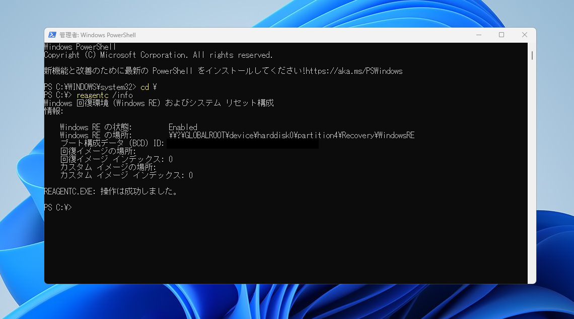
Task: Click the 'Windows 回復環境 (Windows RE)' heading line
Action: tap(159, 103)
